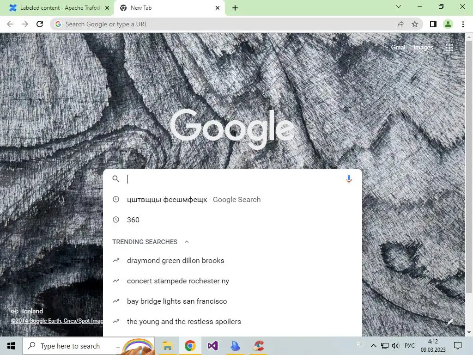Open the notification center icon
The height and width of the screenshot is (355, 473).
coord(458,346)
